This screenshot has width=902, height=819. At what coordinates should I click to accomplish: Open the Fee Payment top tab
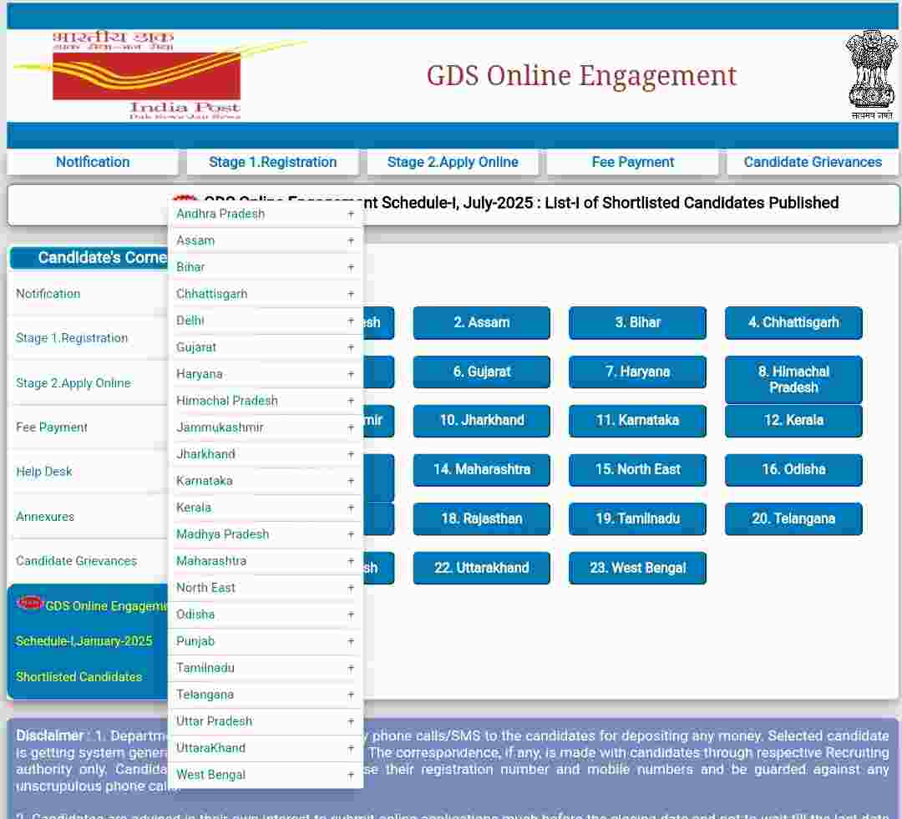tap(633, 162)
